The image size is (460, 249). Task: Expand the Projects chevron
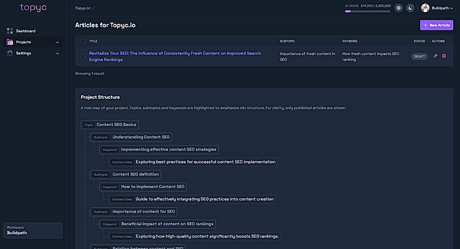pos(57,43)
